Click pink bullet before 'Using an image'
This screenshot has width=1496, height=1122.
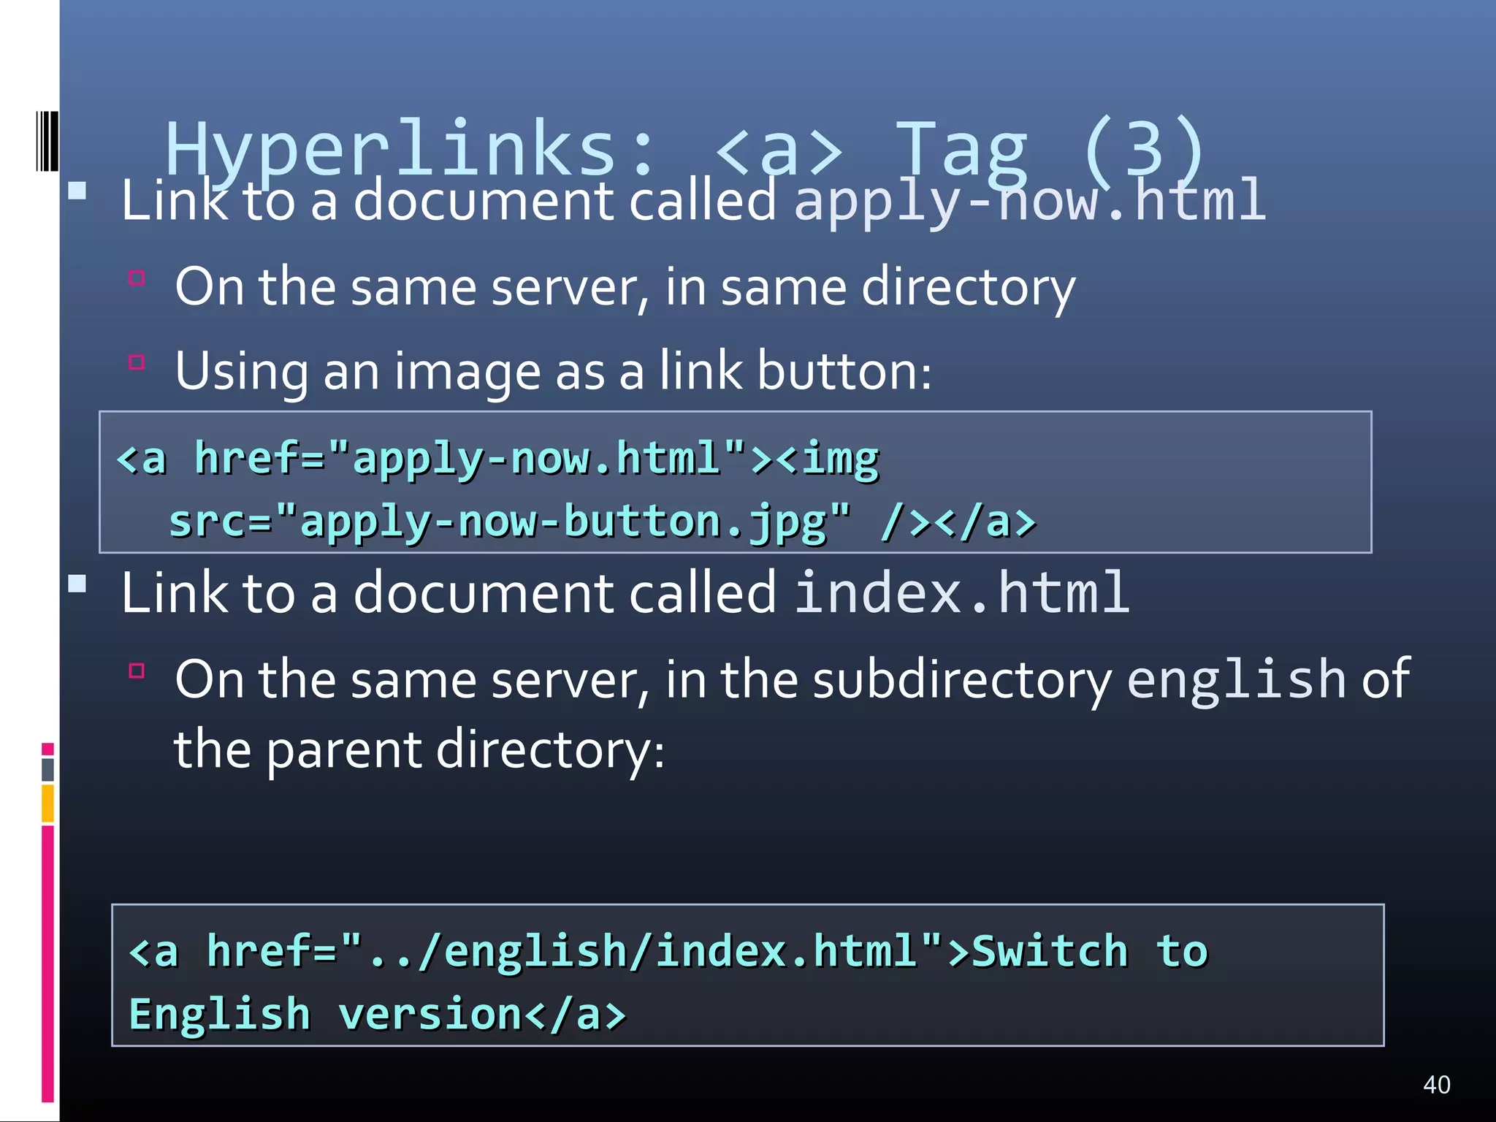(137, 362)
